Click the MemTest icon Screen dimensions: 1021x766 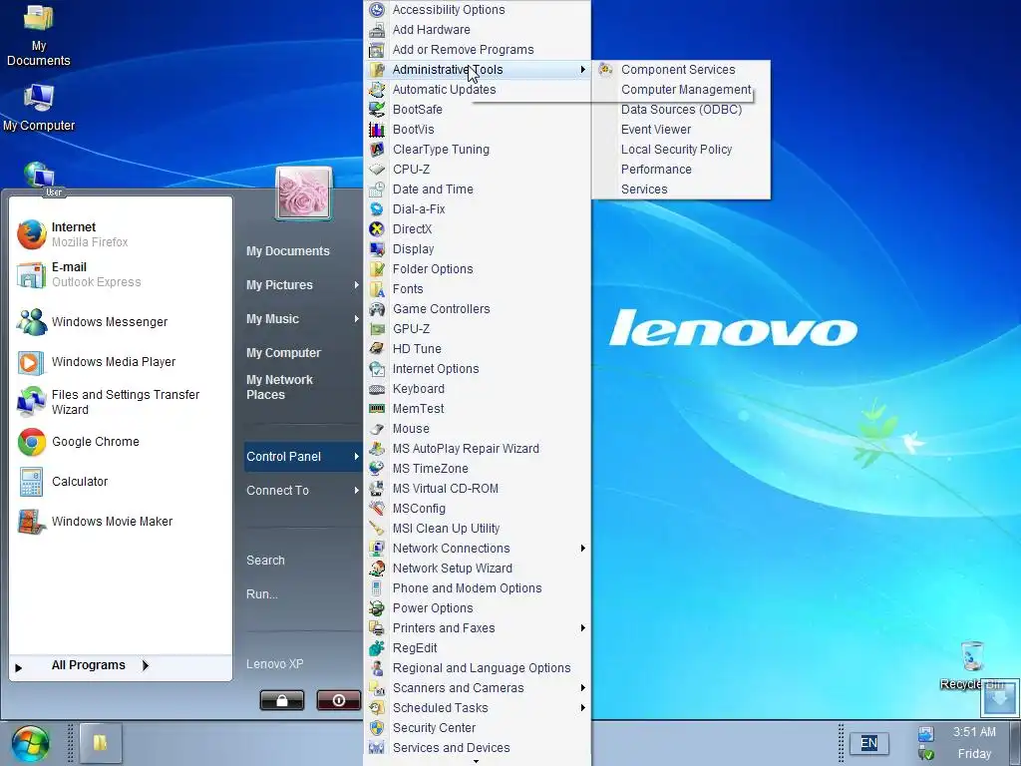coord(377,409)
